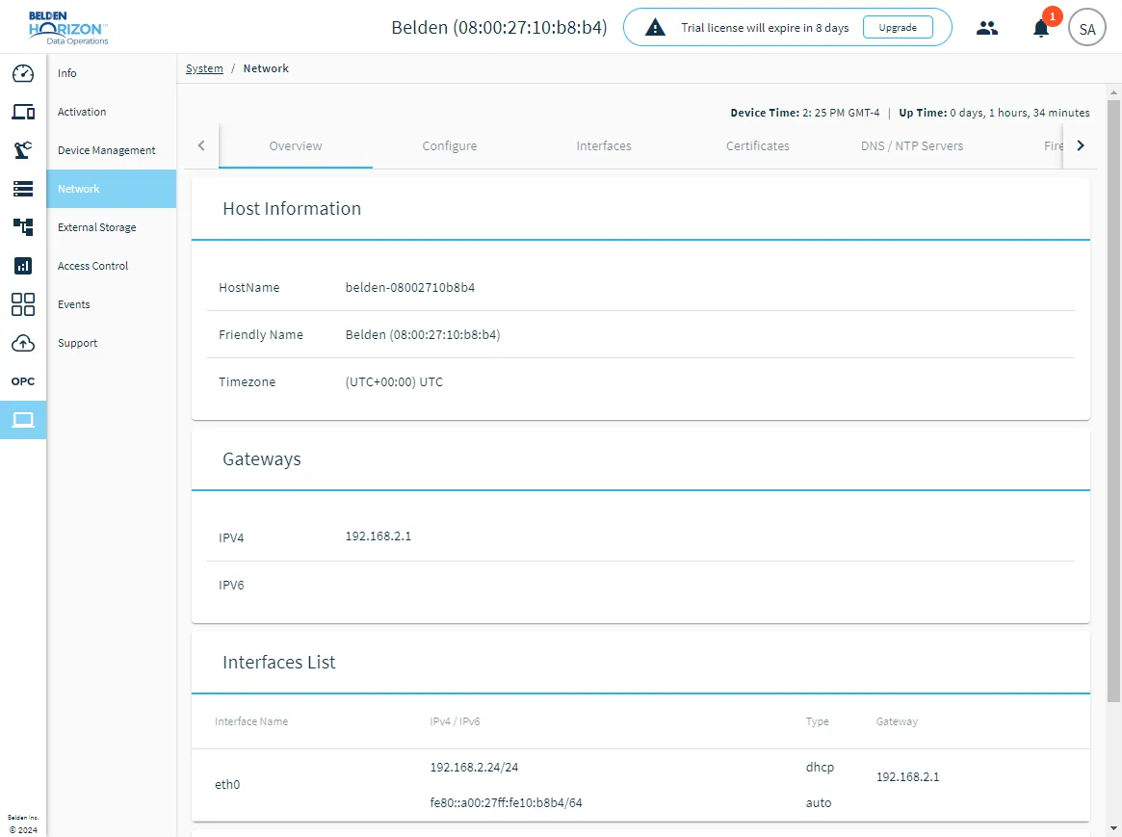The width and height of the screenshot is (1122, 837).
Task: Click the devices icon in the sidebar
Action: pyautogui.click(x=23, y=112)
